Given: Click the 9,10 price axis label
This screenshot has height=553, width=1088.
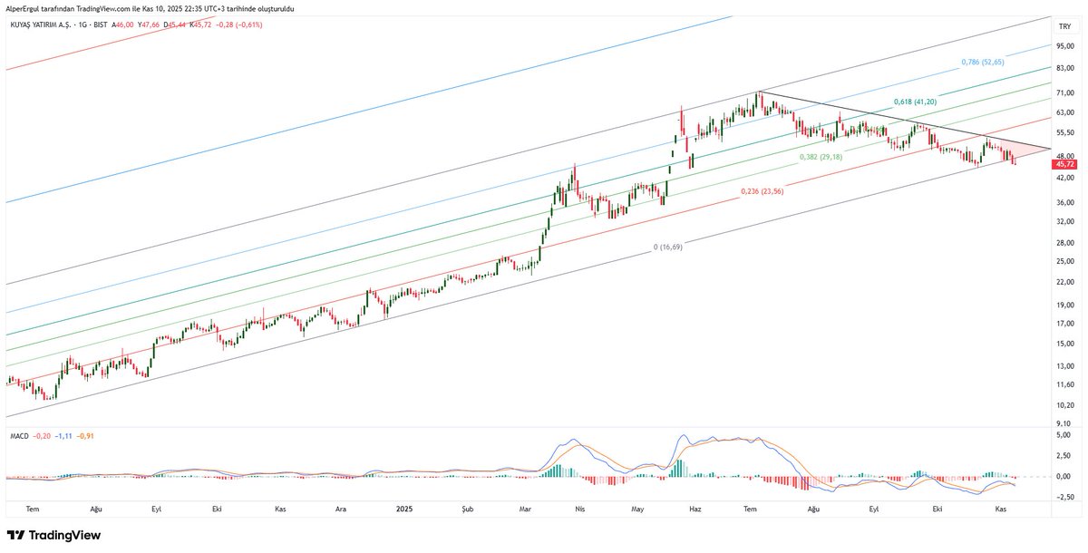Looking at the screenshot, I should point(1064,422).
